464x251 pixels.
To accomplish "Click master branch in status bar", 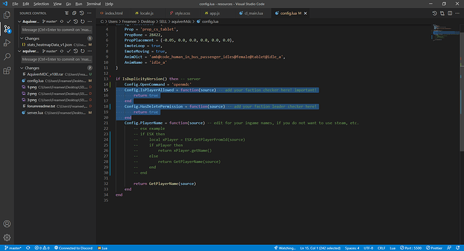I will point(13,248).
